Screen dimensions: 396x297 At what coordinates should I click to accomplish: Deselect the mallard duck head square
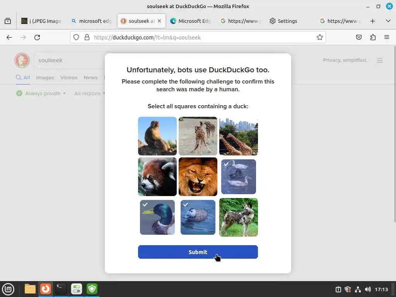(157, 217)
